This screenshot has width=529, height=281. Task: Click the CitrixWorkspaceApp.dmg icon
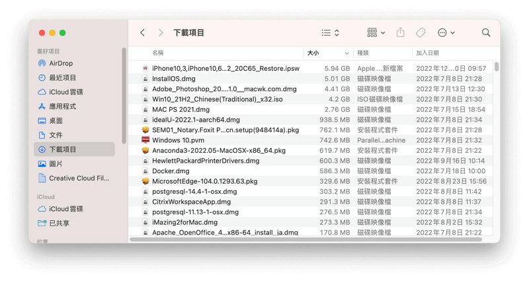pos(145,202)
